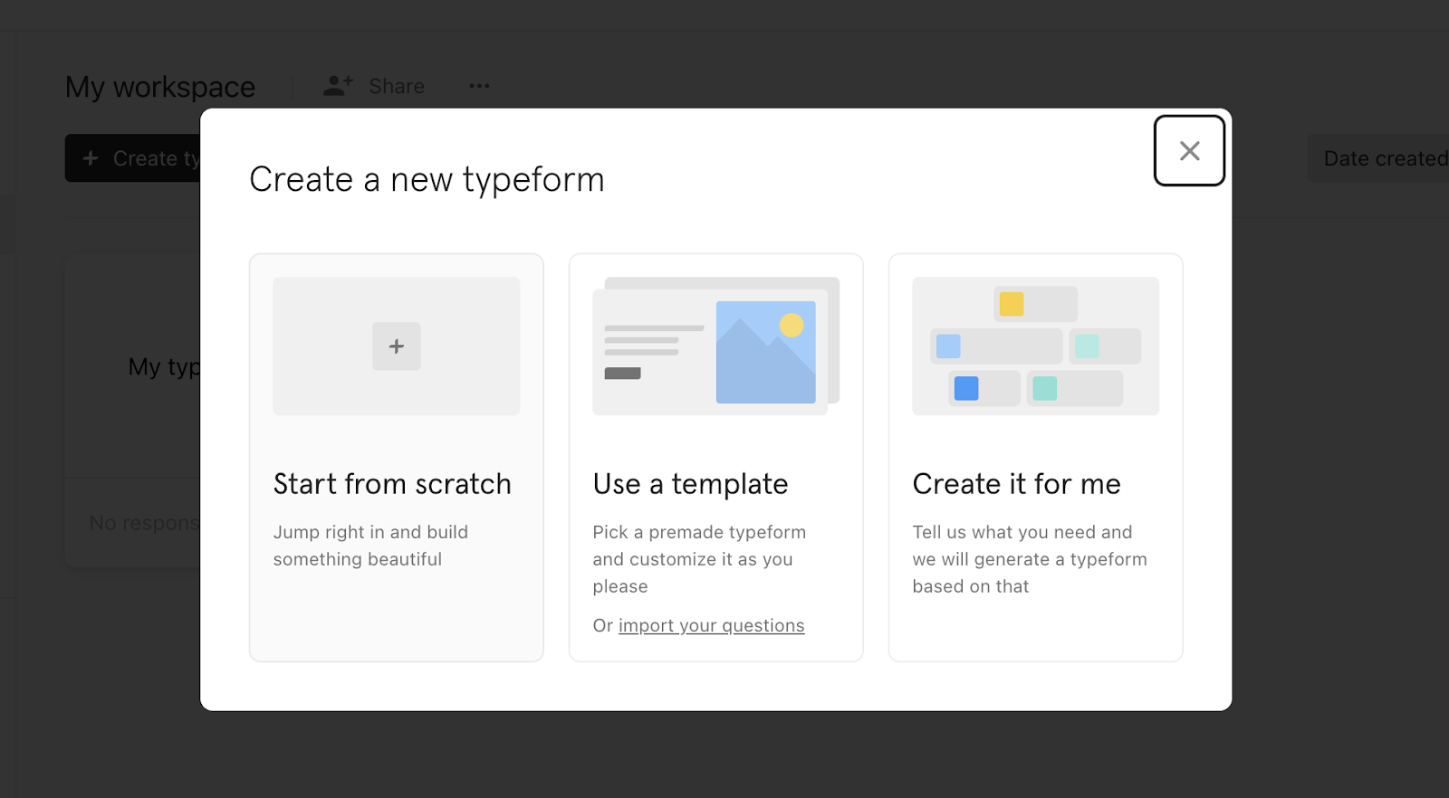
Task: Open the Date created sort dropdown
Action: [x=1378, y=158]
